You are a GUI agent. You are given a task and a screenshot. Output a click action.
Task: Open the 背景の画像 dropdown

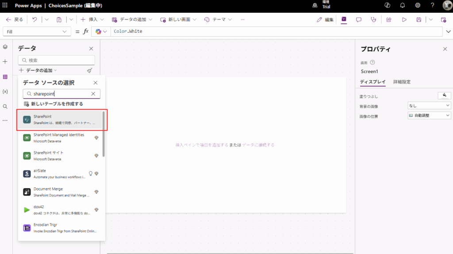(x=429, y=106)
